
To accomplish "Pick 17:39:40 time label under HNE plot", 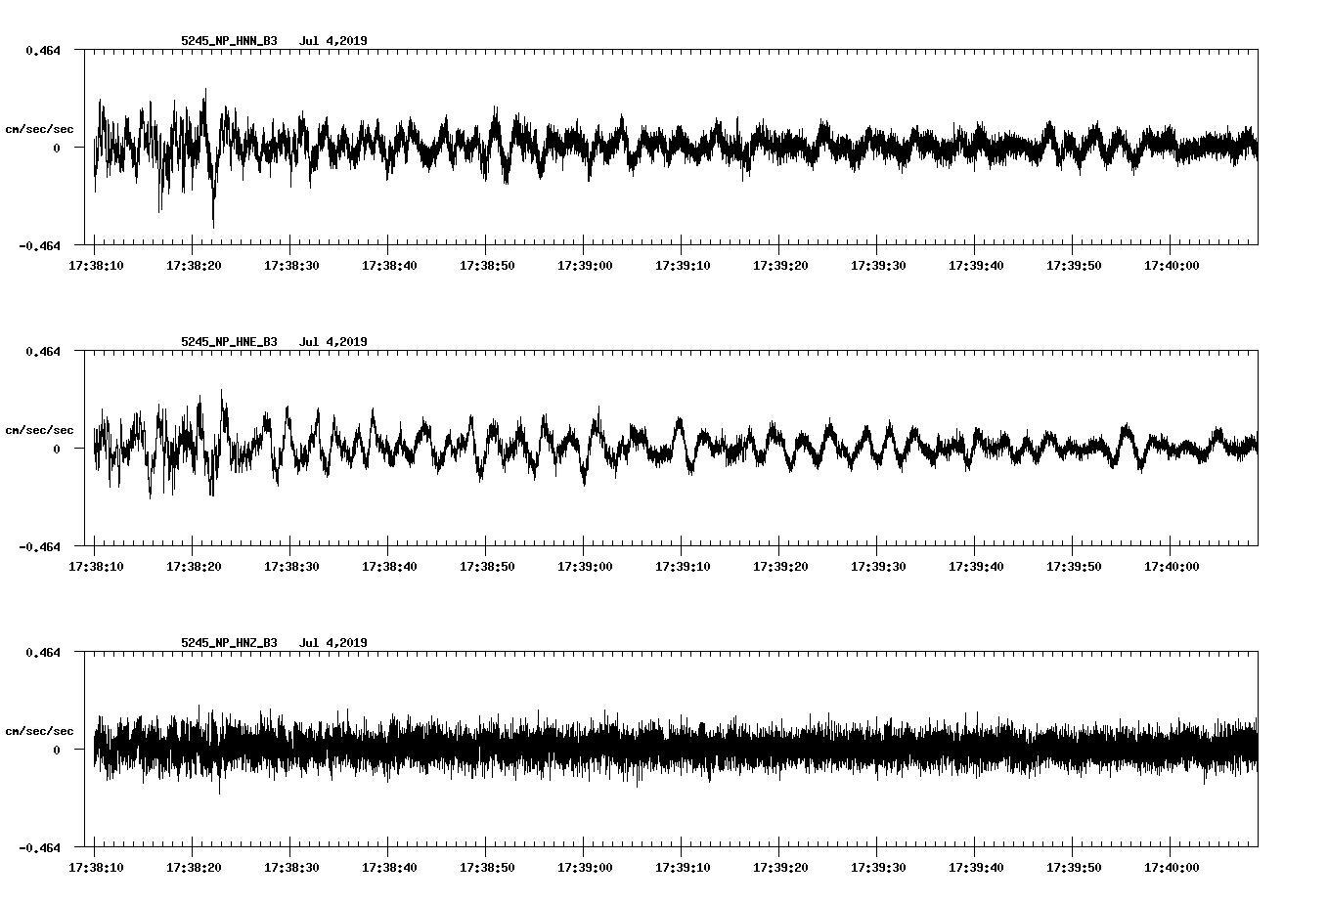I will pyautogui.click(x=976, y=566).
